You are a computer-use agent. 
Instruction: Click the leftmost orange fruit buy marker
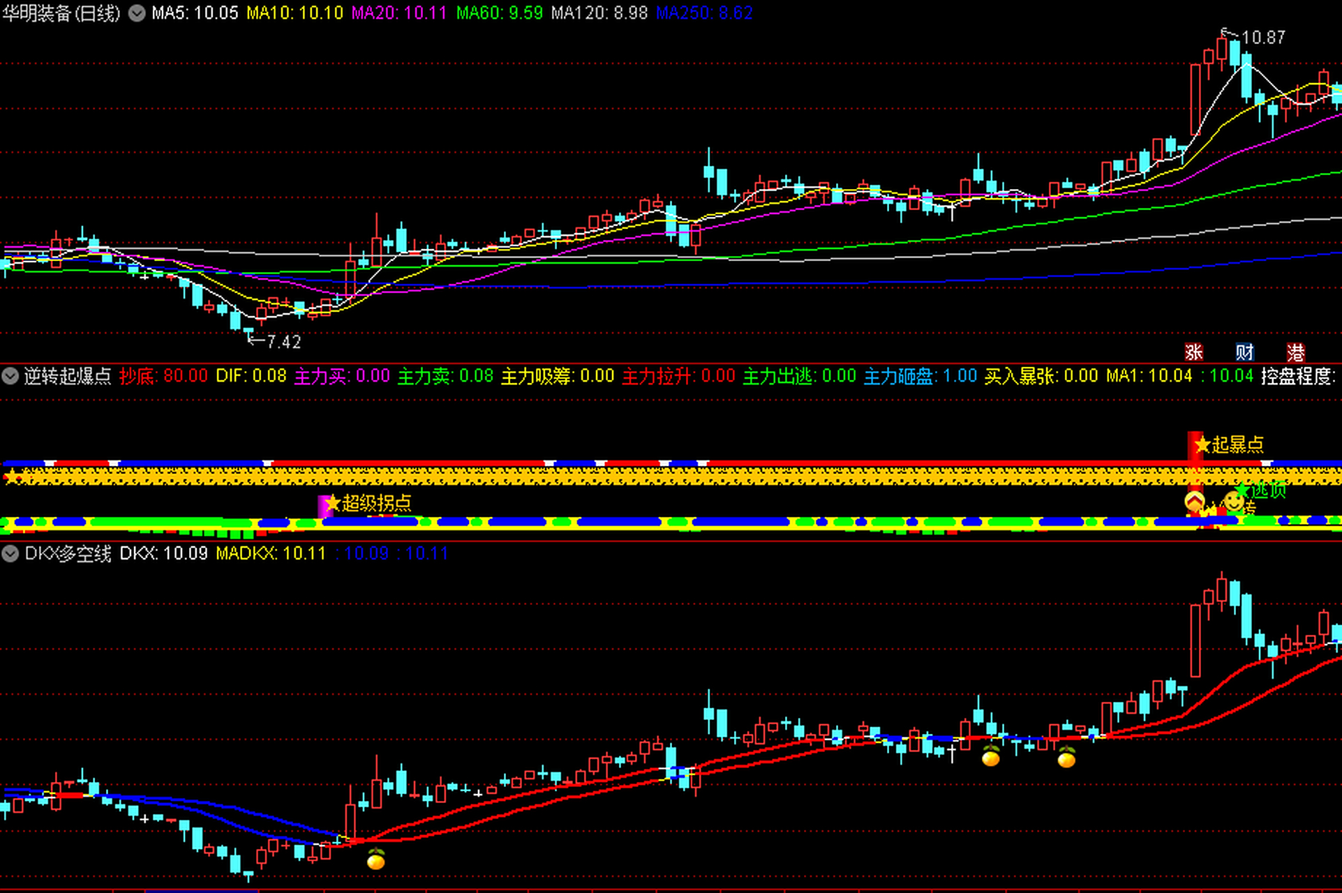click(x=376, y=860)
